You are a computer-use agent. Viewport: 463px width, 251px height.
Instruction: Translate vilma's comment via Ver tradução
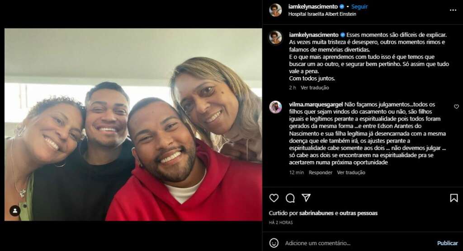[351, 172]
